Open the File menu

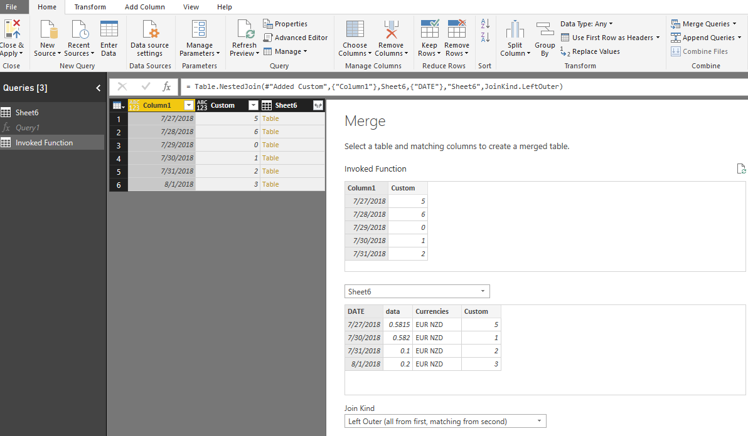[x=11, y=7]
